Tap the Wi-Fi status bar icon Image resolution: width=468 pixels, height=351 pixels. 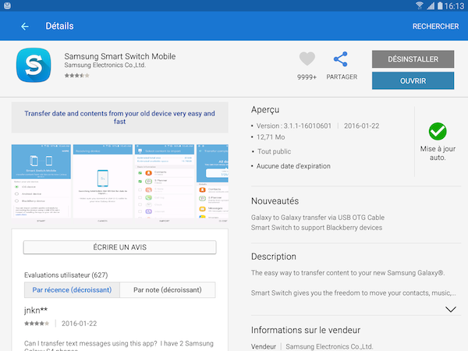pos(420,5)
